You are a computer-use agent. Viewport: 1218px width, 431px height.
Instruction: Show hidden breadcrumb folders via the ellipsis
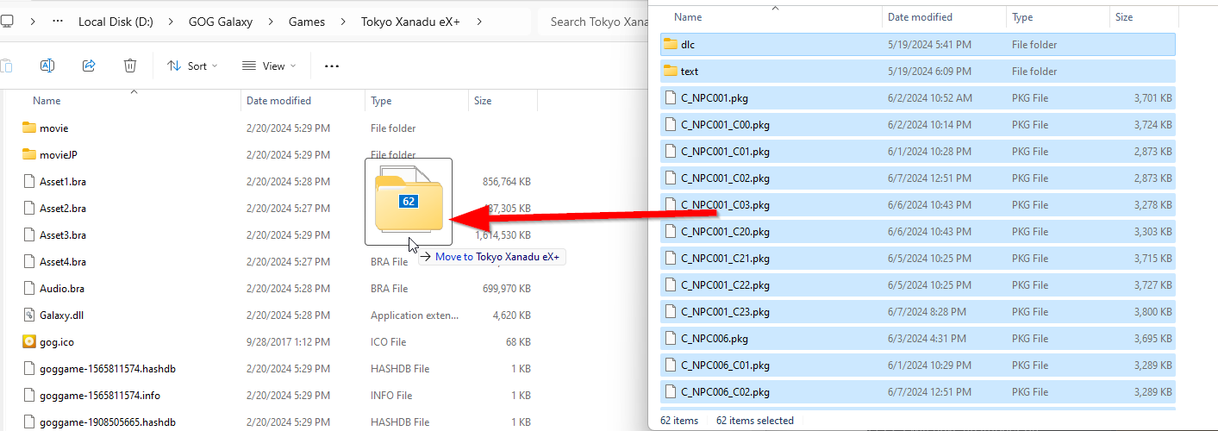58,22
